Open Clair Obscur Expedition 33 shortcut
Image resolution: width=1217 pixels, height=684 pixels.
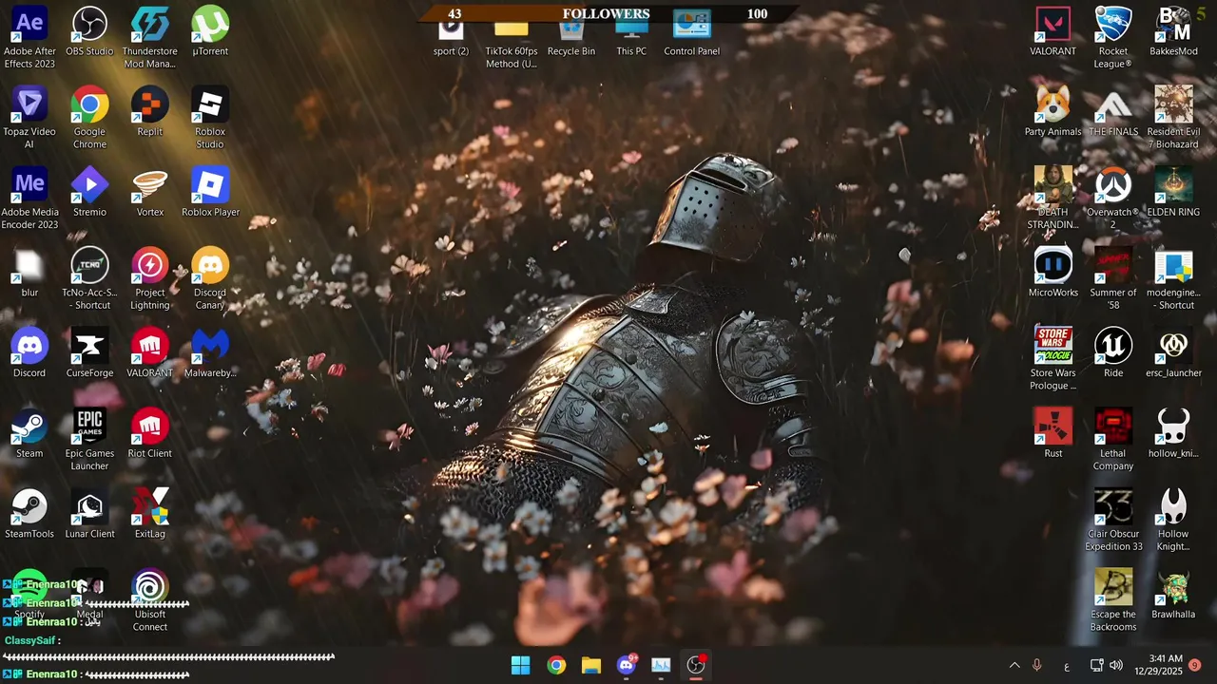point(1113,522)
